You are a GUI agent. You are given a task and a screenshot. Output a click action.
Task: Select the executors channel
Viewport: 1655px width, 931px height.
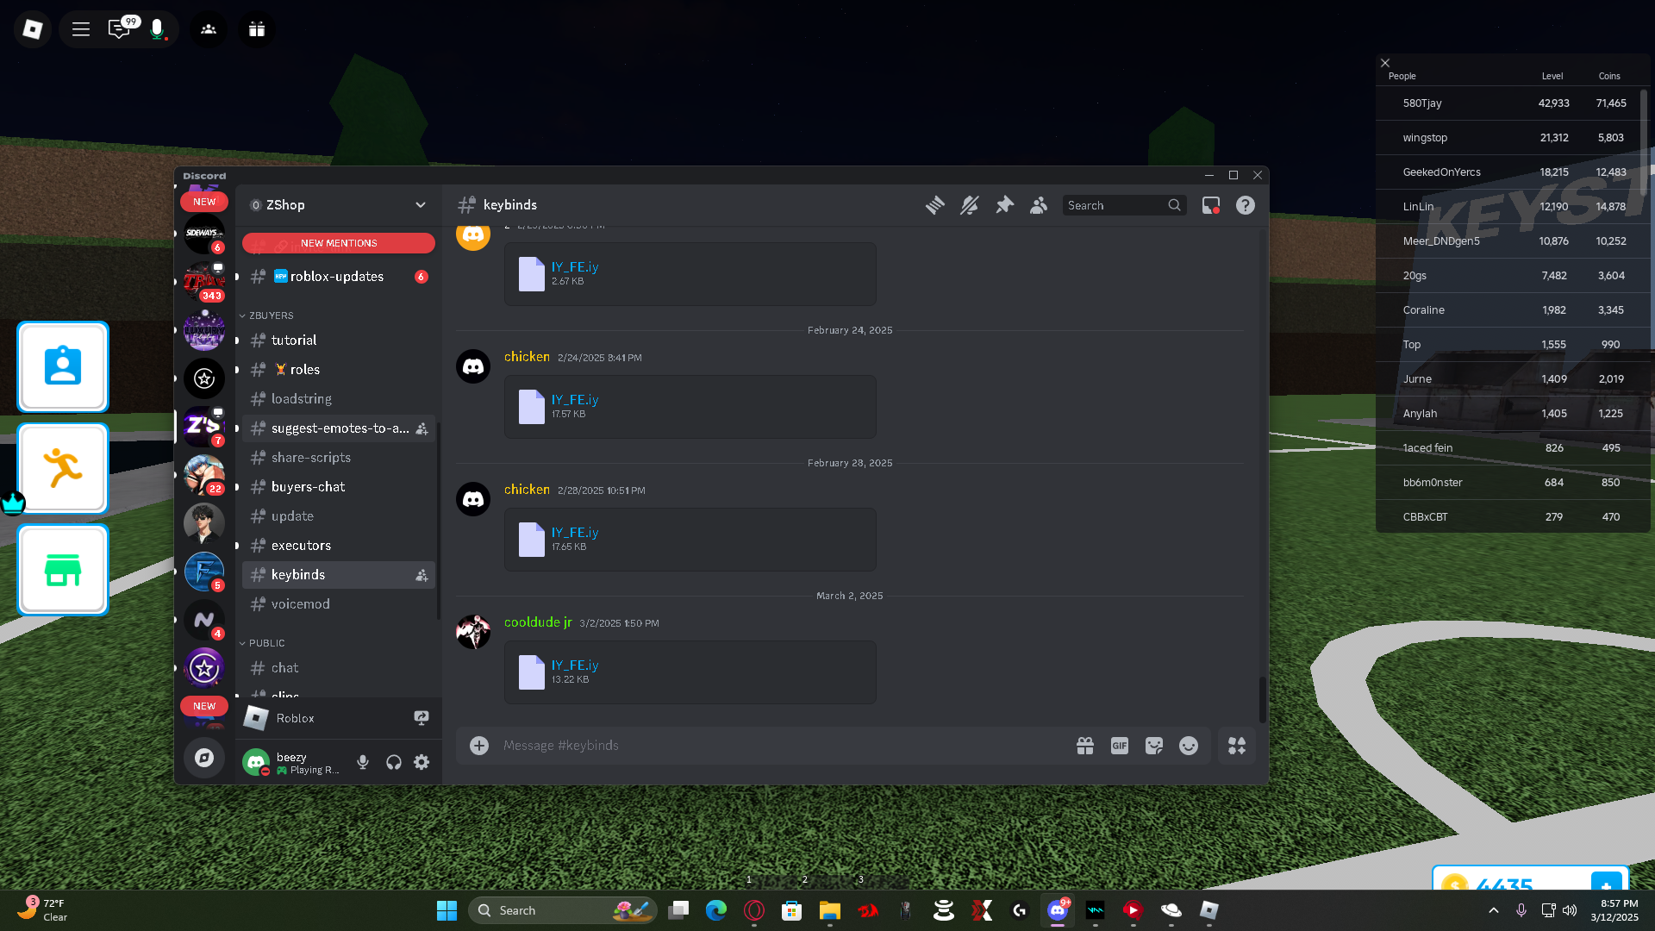pyautogui.click(x=339, y=546)
